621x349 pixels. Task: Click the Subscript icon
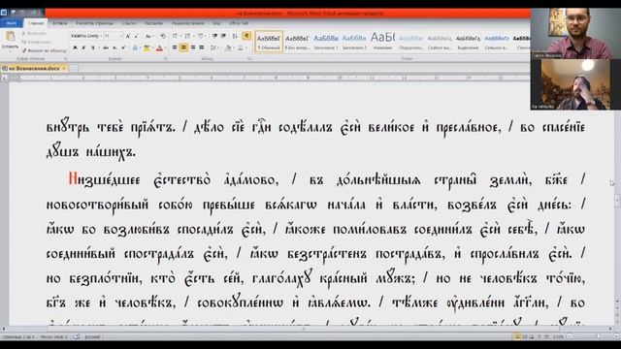pyautogui.click(x=114, y=48)
